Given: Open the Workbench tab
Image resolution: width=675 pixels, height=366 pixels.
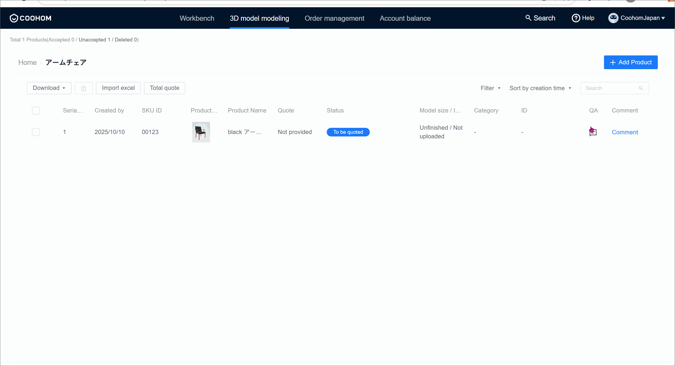Looking at the screenshot, I should point(197,18).
